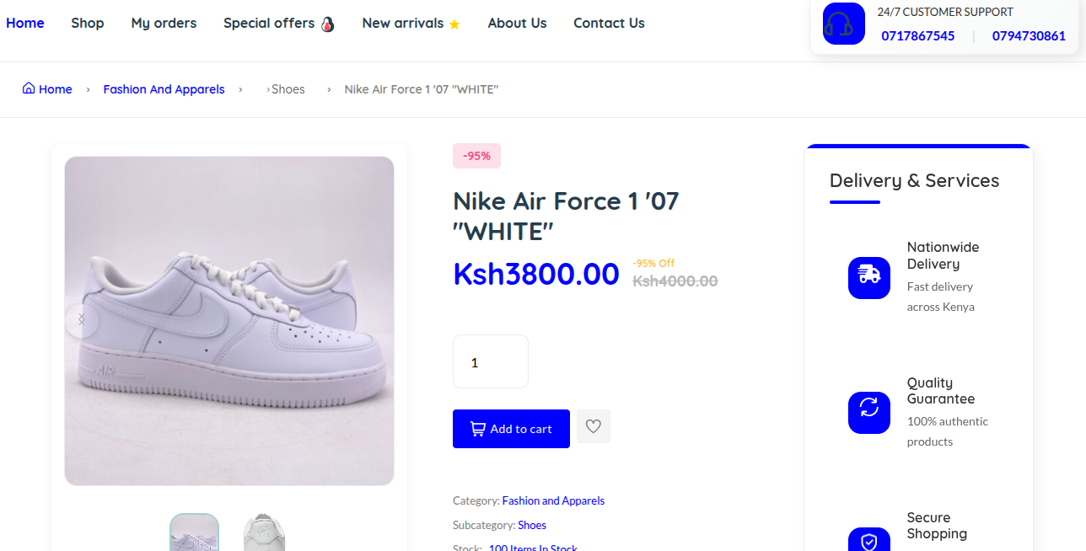
Task: Call support number 0717867545
Action: pyautogui.click(x=918, y=35)
